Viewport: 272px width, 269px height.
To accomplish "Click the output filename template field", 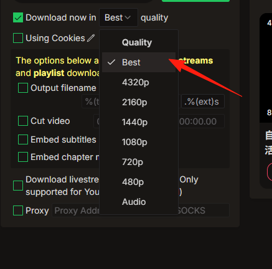I will 91,101.
